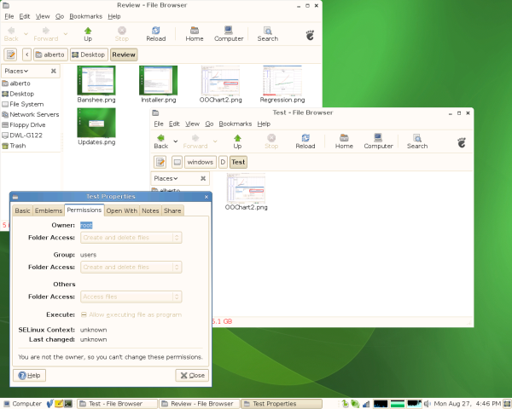Toggle Allow executing file as program checkbox

pyautogui.click(x=84, y=314)
